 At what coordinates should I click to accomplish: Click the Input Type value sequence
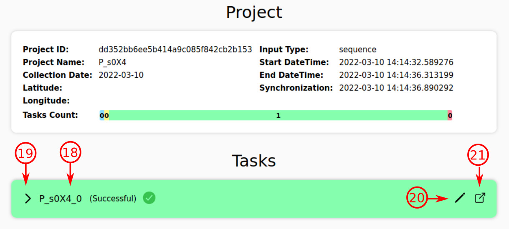click(x=357, y=50)
